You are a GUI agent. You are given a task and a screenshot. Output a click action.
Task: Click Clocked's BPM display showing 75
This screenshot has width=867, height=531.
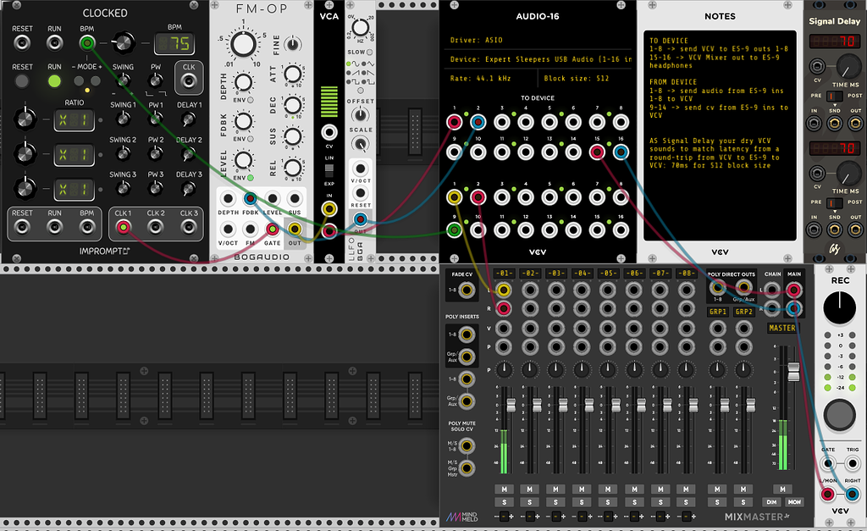click(x=174, y=43)
